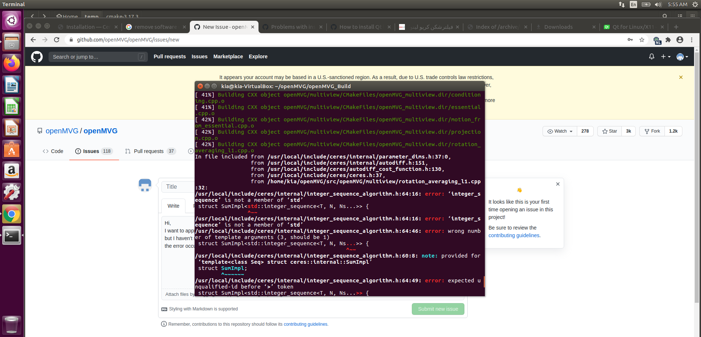Toggle the bookmark star in the address bar
The height and width of the screenshot is (337, 701).
641,40
